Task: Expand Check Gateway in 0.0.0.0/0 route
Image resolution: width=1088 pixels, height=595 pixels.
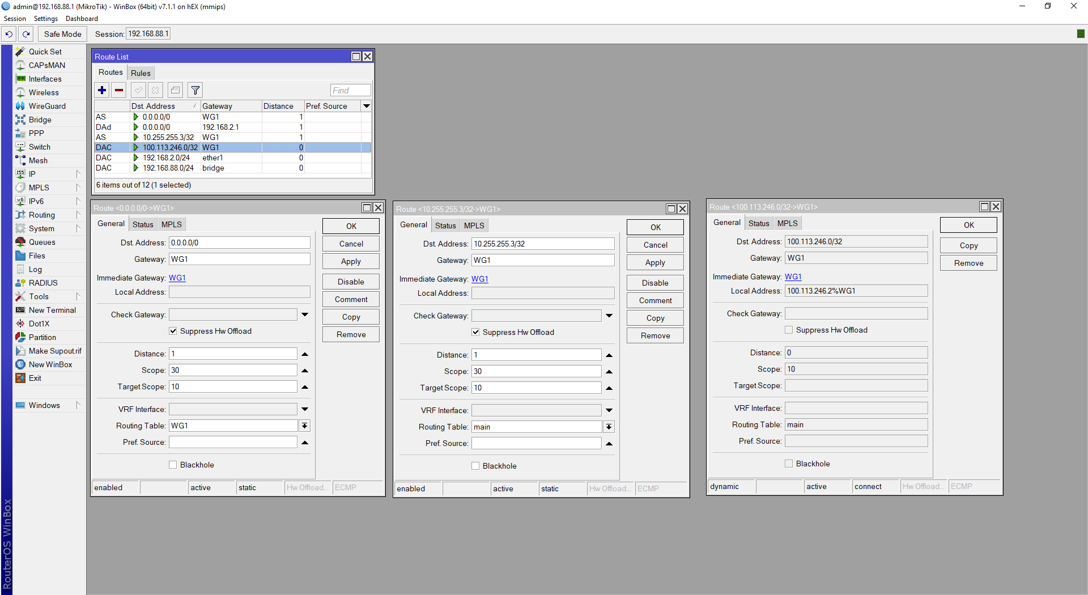Action: (x=305, y=314)
